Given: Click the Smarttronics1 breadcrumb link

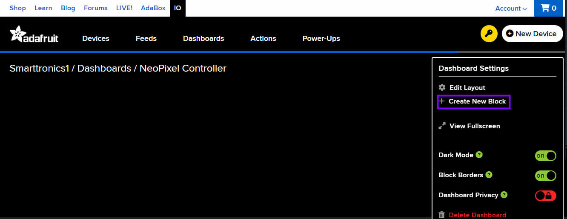Looking at the screenshot, I should [x=39, y=68].
